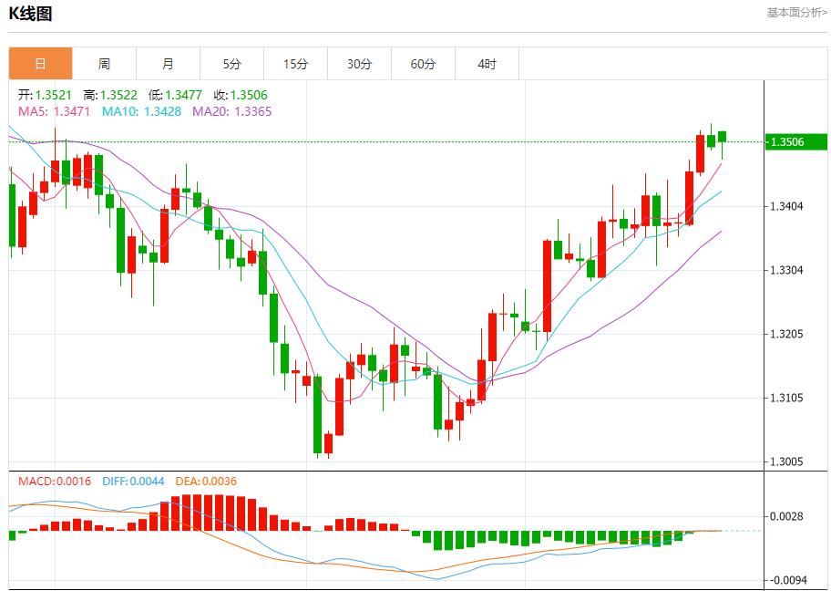The height and width of the screenshot is (591, 831).
Task: Choose the 15分 interval tab
Action: tap(295, 64)
